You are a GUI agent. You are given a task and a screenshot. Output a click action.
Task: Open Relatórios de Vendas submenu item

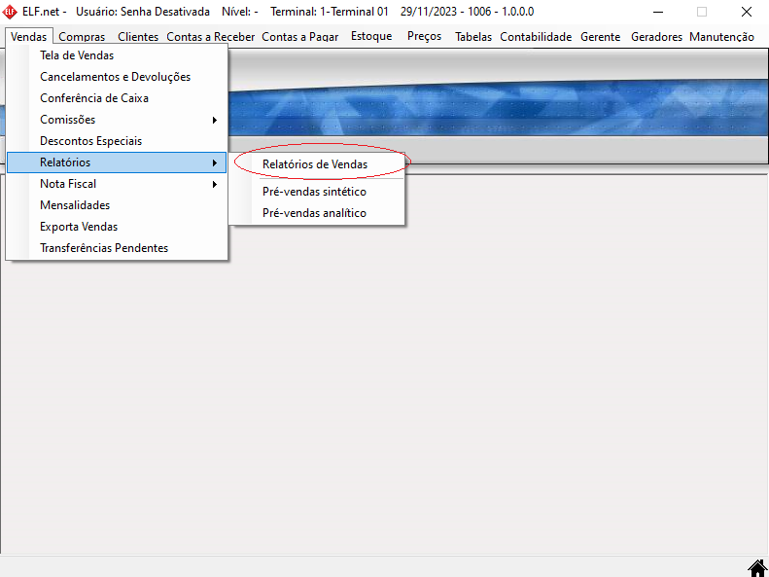[x=317, y=164]
